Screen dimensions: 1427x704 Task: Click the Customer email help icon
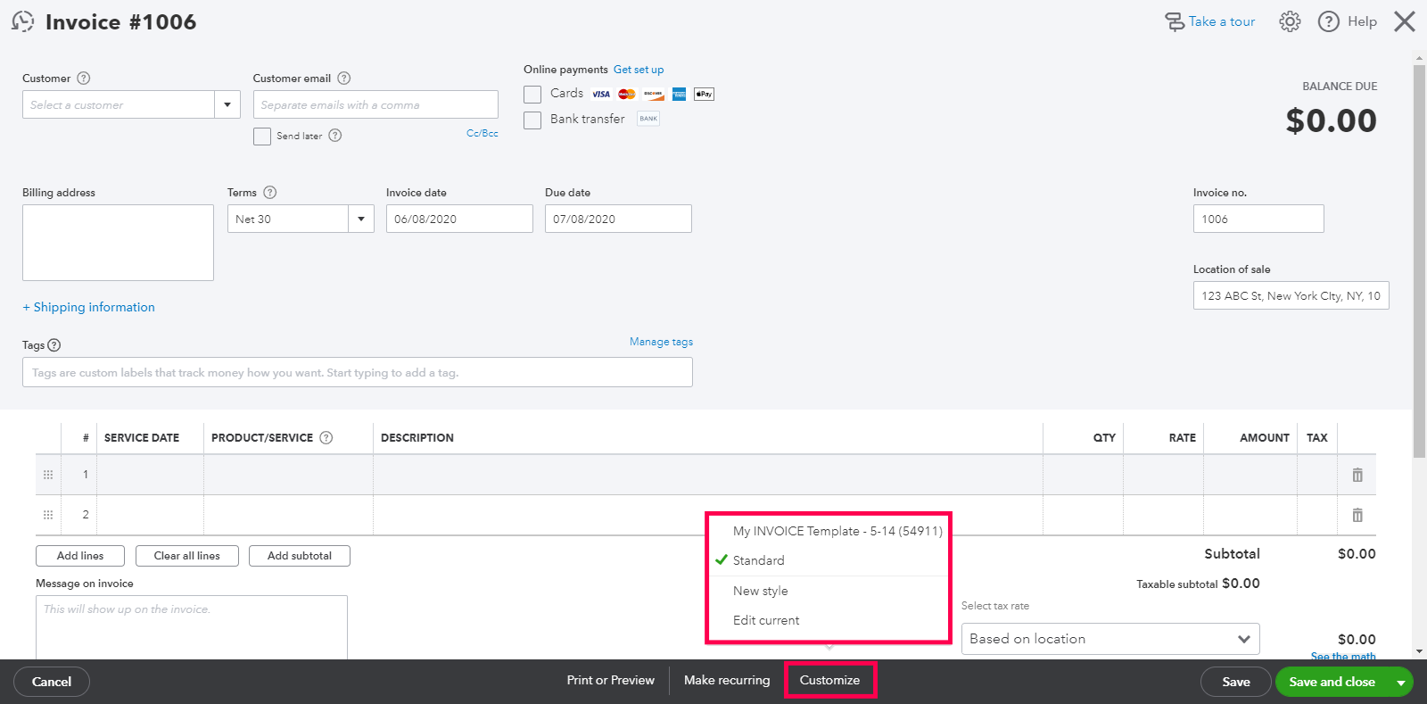[x=344, y=79]
